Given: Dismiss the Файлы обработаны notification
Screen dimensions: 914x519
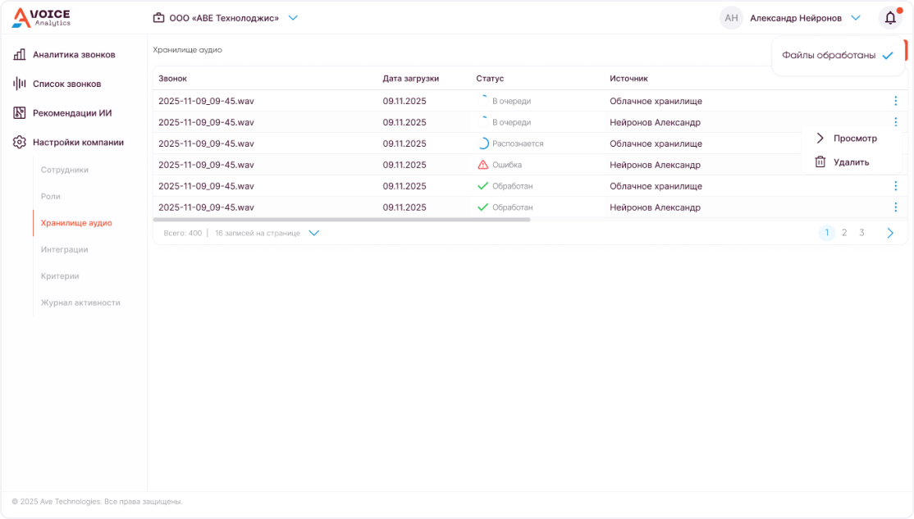Looking at the screenshot, I should pos(887,56).
